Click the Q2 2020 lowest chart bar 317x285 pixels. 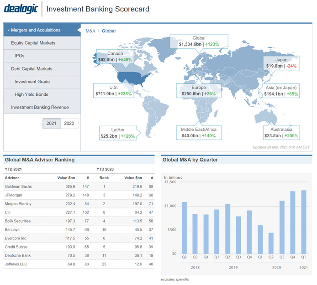click(x=271, y=243)
